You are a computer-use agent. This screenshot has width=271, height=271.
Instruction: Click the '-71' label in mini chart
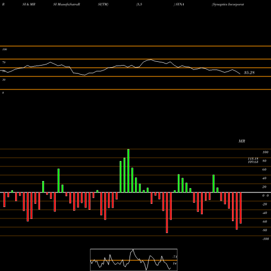click(x=175, y=257)
